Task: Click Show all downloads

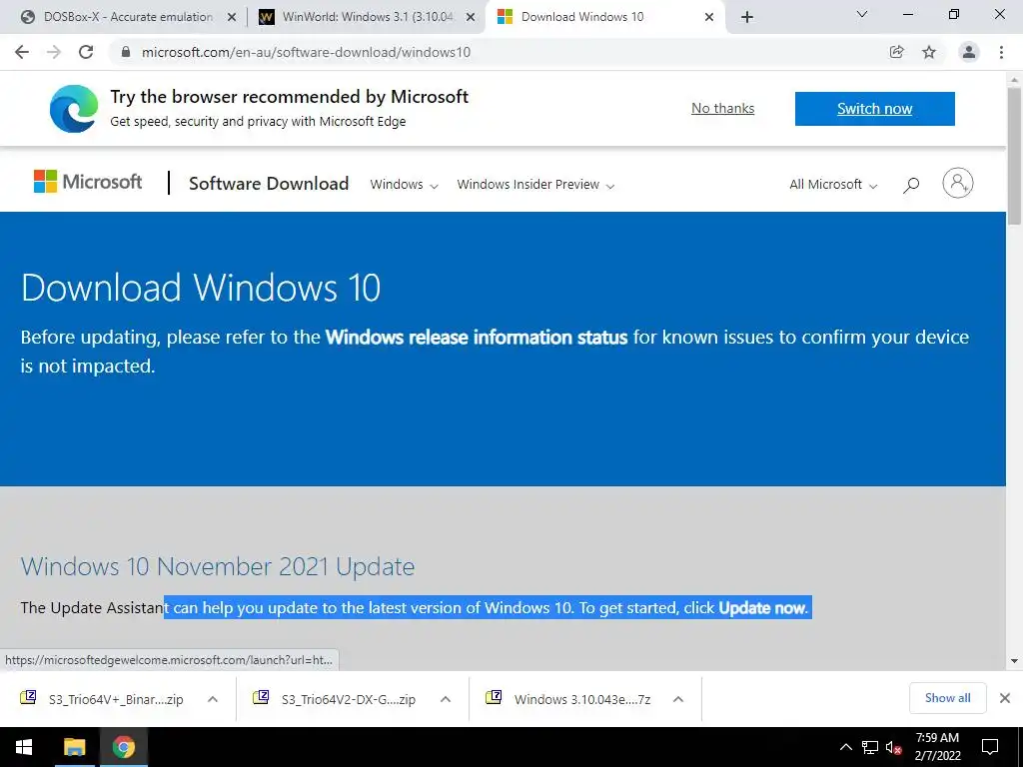Action: [x=947, y=698]
